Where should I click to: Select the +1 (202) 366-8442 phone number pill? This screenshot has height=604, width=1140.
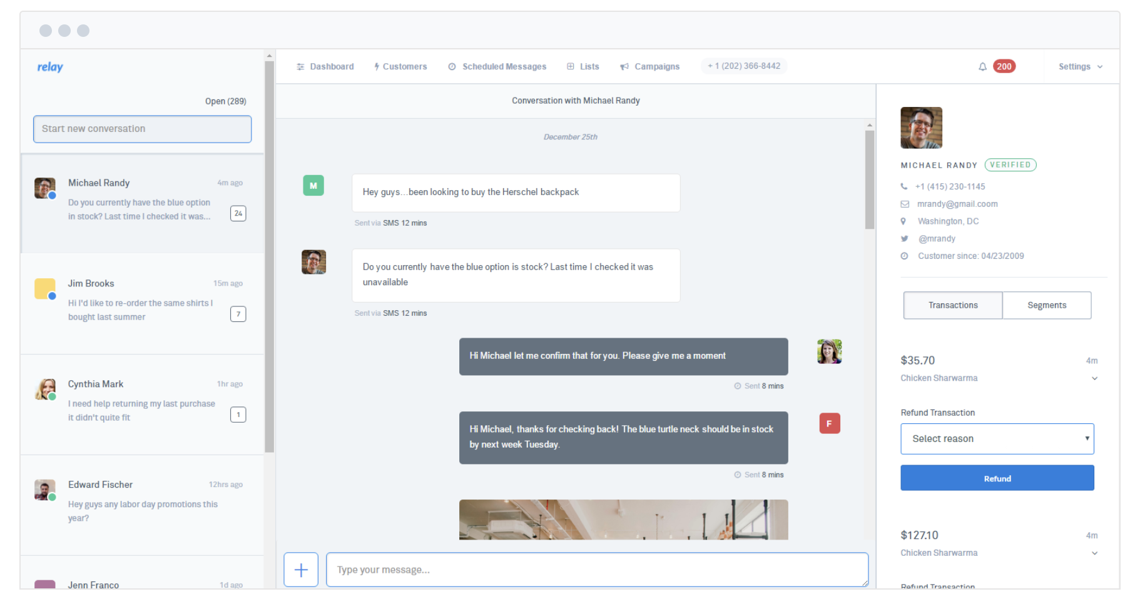click(x=744, y=66)
